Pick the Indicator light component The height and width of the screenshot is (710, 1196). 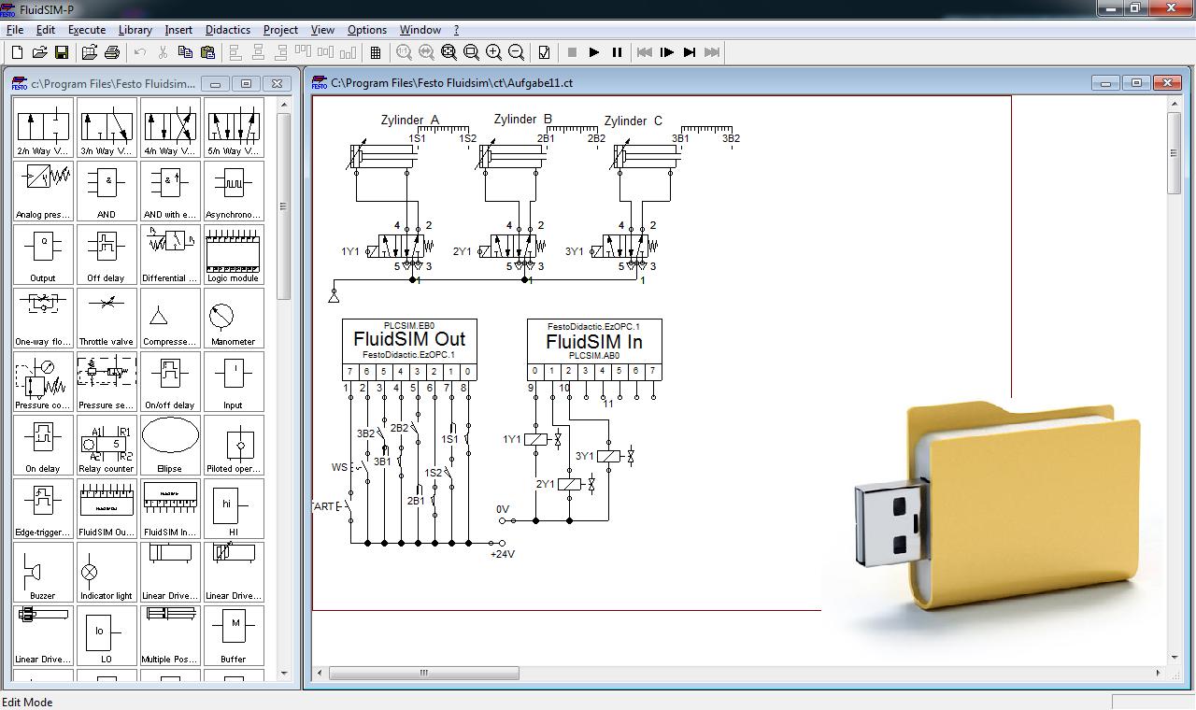107,573
